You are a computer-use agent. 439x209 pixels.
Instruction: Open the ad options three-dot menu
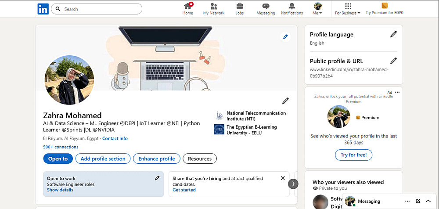397,92
